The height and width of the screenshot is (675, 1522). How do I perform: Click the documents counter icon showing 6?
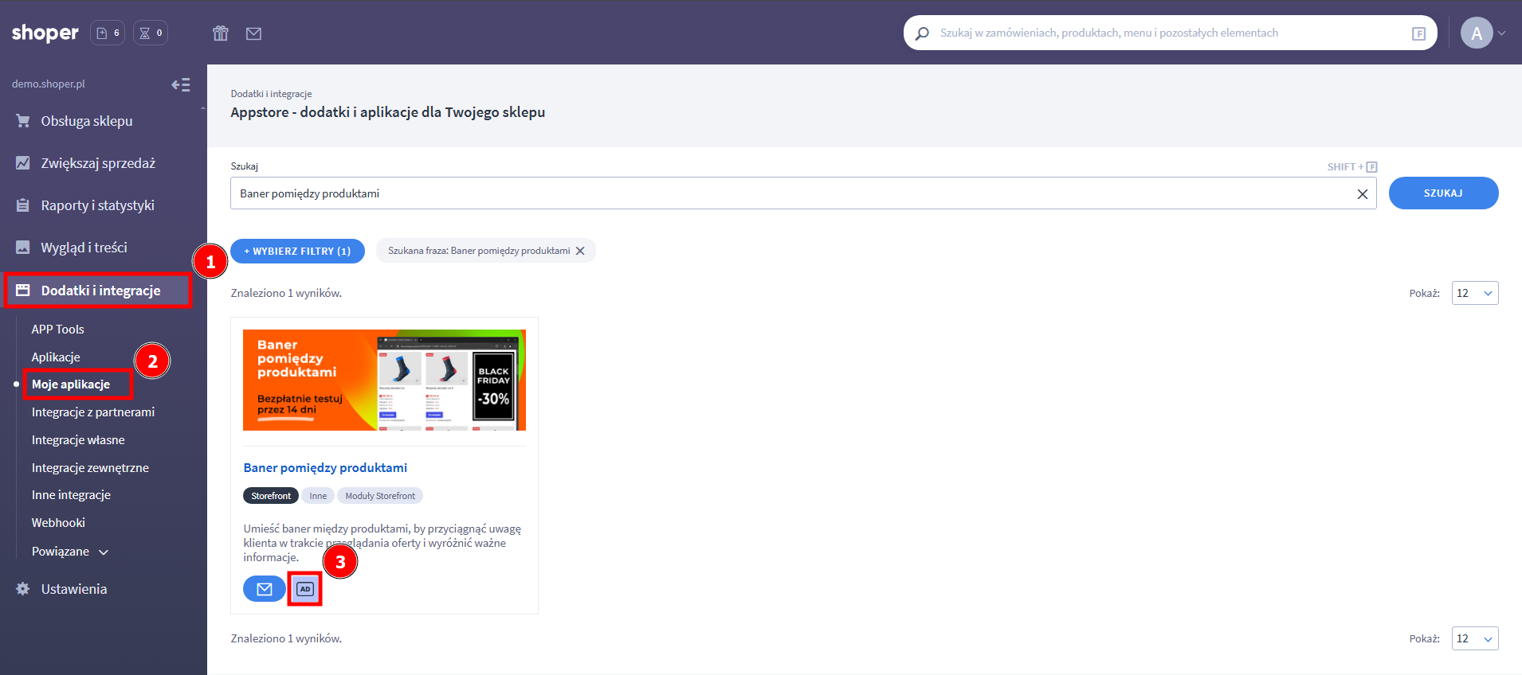tap(108, 33)
